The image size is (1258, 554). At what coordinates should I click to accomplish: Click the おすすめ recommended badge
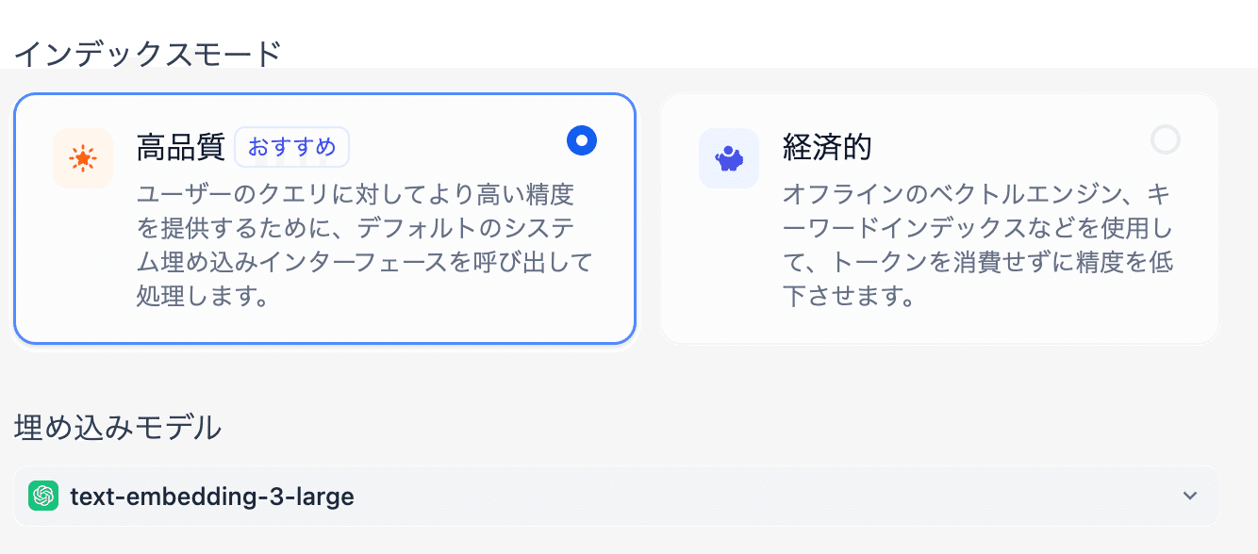pyautogui.click(x=291, y=147)
